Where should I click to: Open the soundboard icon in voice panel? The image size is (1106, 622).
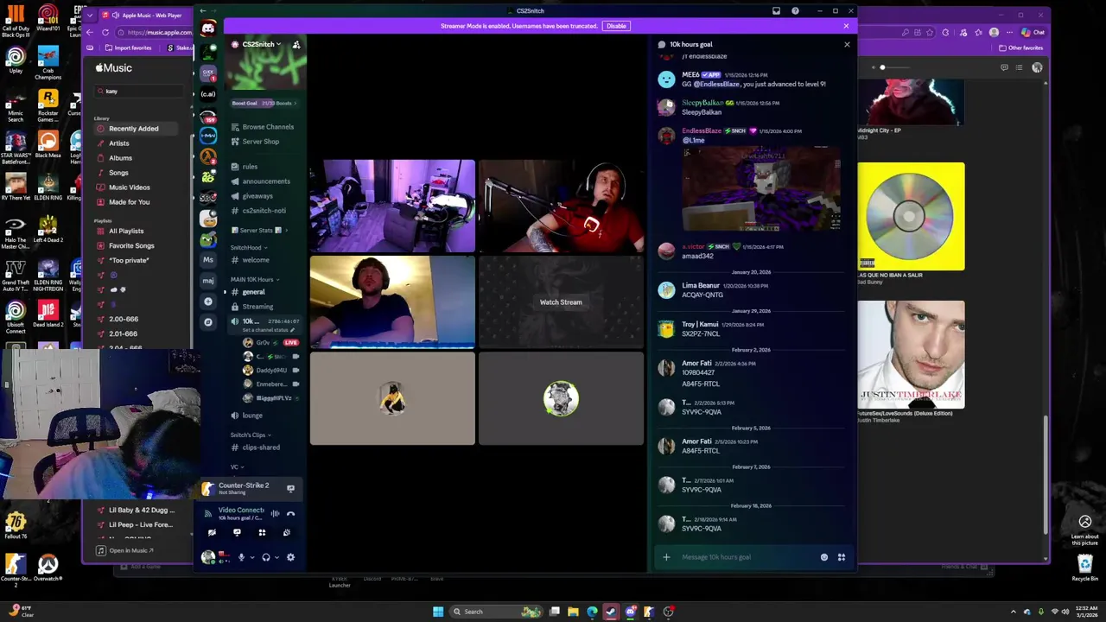coord(287,533)
